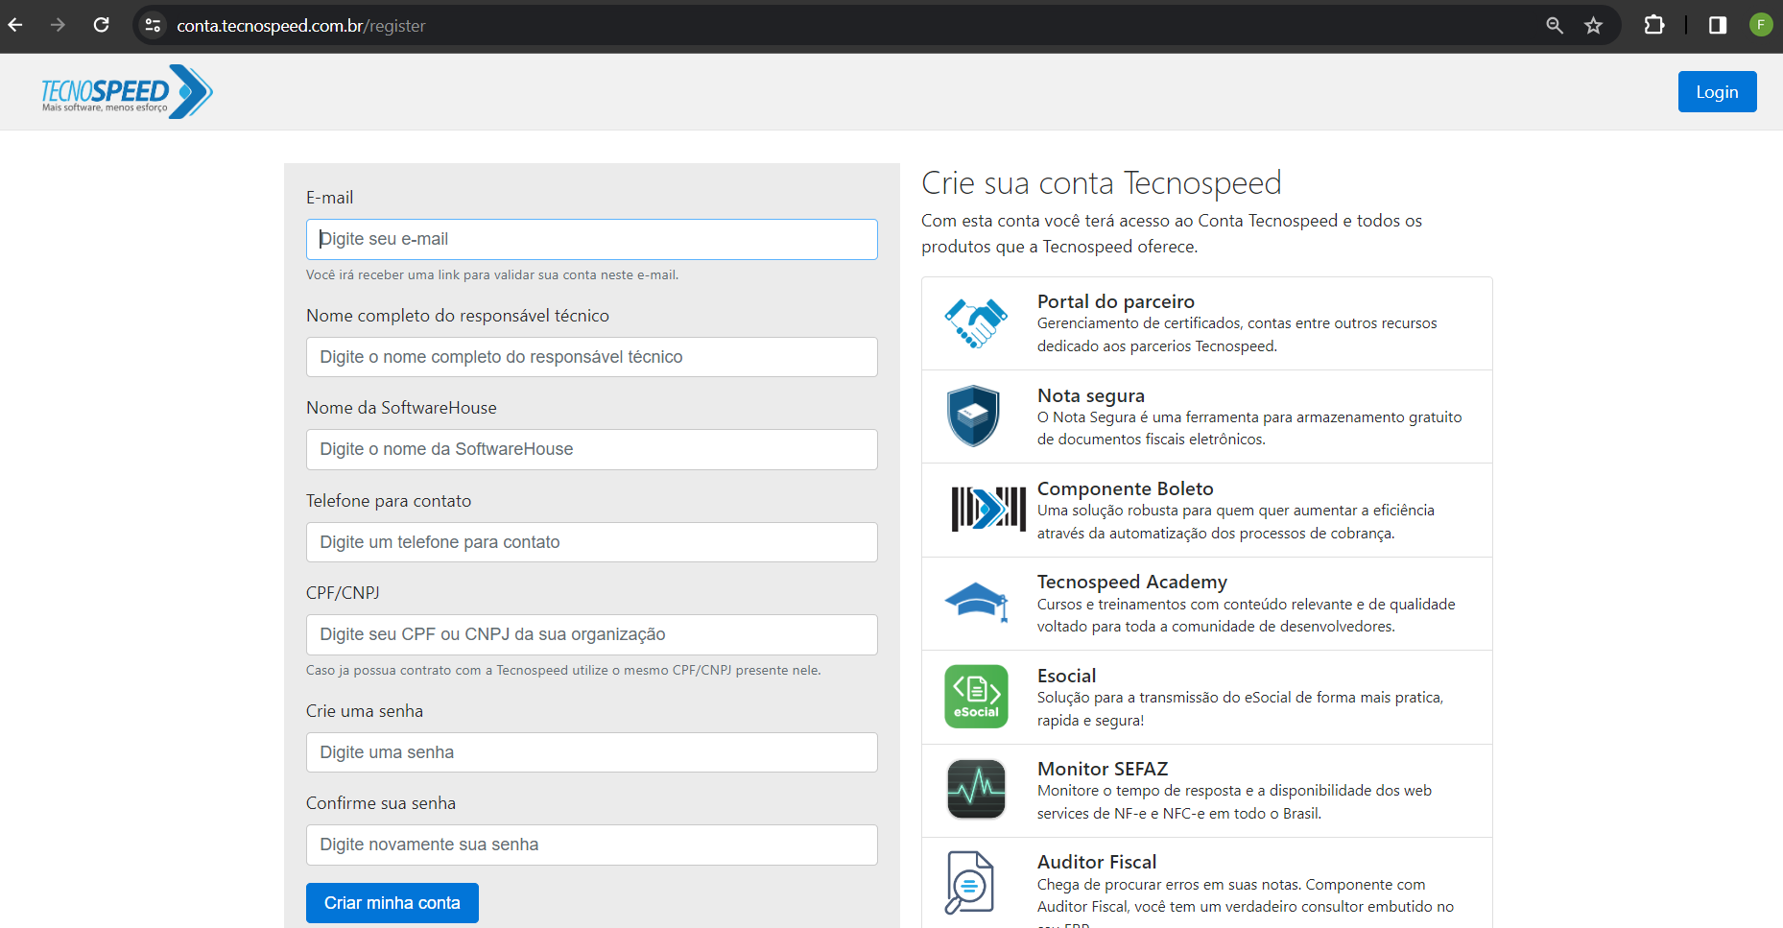Click the Tecnospeed logo
The width and height of the screenshot is (1783, 928).
click(x=127, y=91)
